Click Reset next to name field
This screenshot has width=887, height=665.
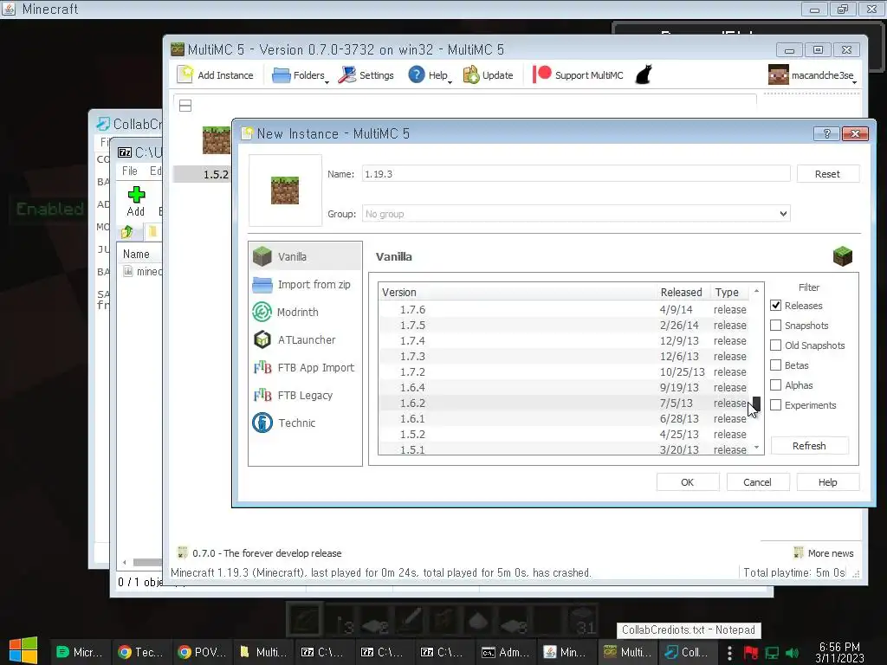point(827,174)
